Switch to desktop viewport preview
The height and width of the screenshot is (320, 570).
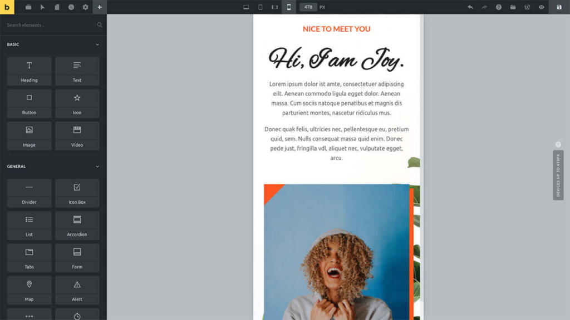[x=246, y=7]
